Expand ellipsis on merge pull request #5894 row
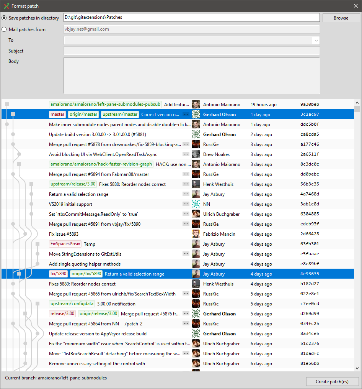Image resolution: width=362 pixels, height=389 pixels. [186, 174]
